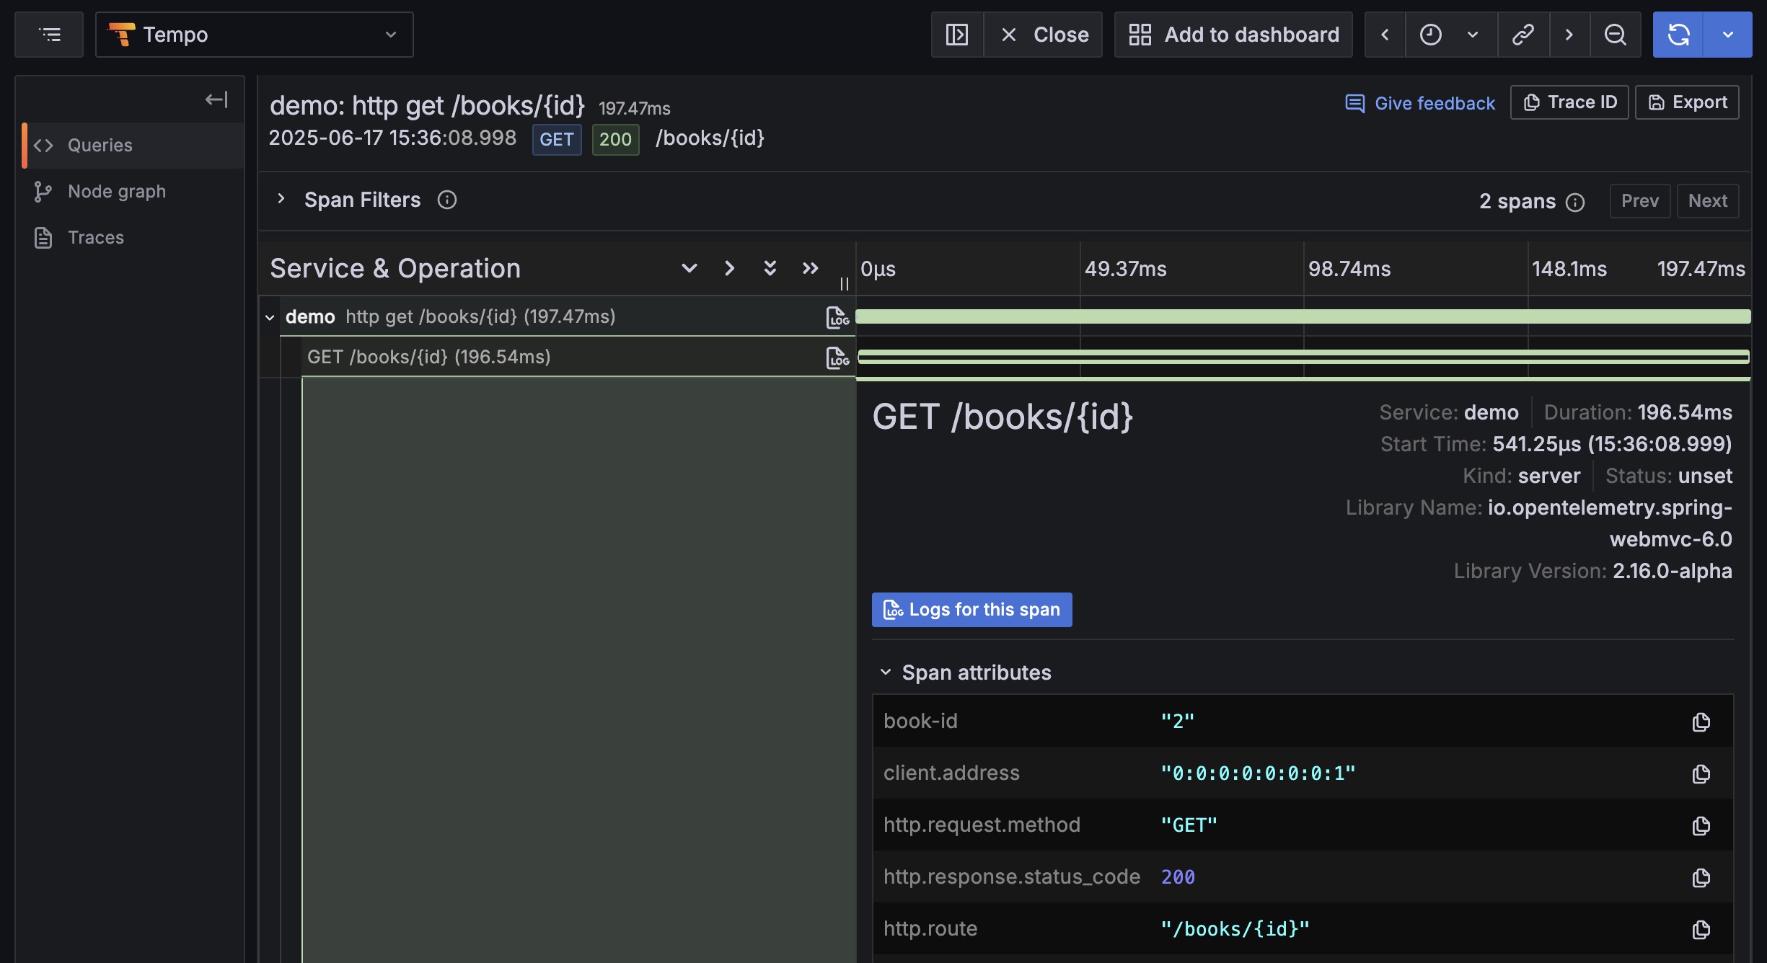Click the zoom out time range icon
1767x963 pixels.
[x=1615, y=35]
